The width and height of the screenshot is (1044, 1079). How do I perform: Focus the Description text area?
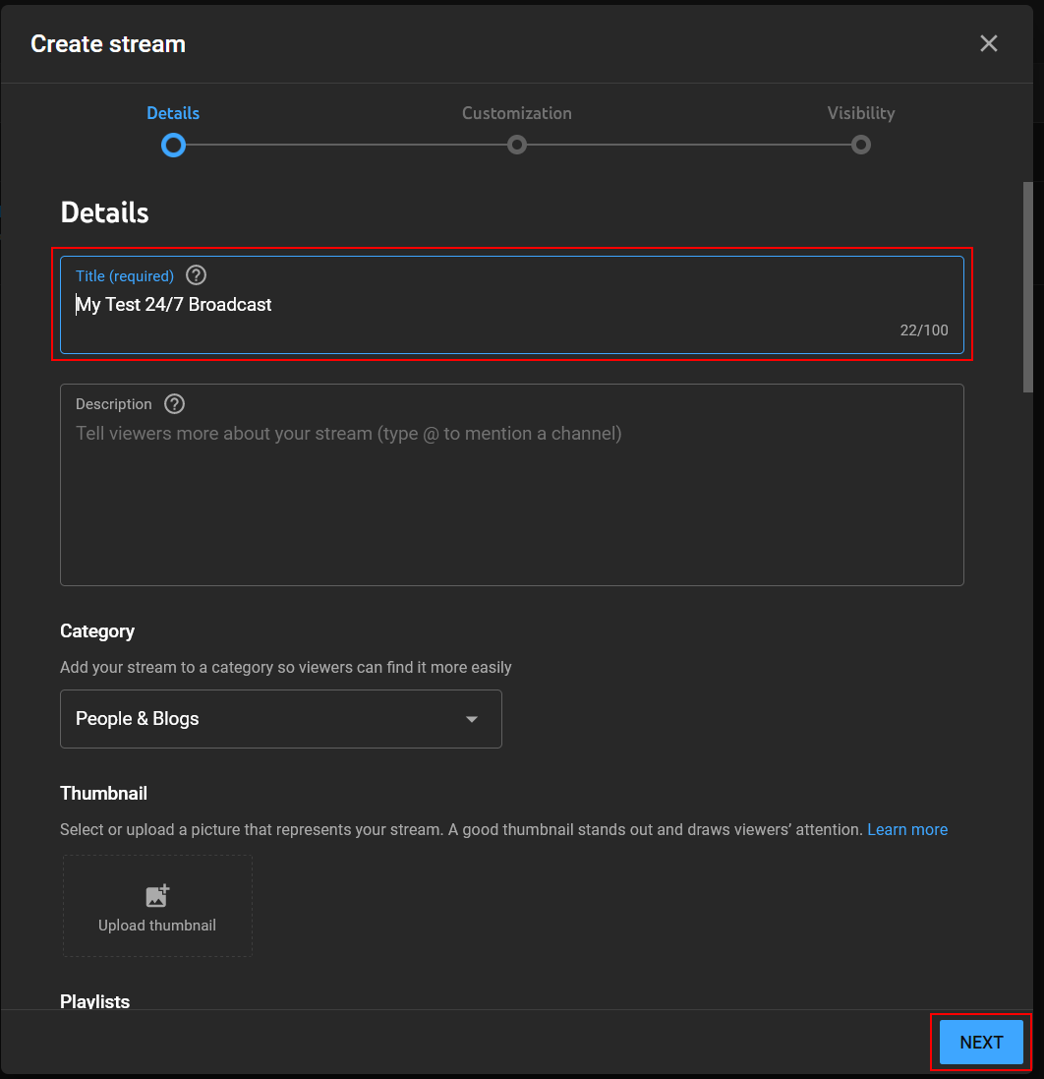click(x=512, y=485)
